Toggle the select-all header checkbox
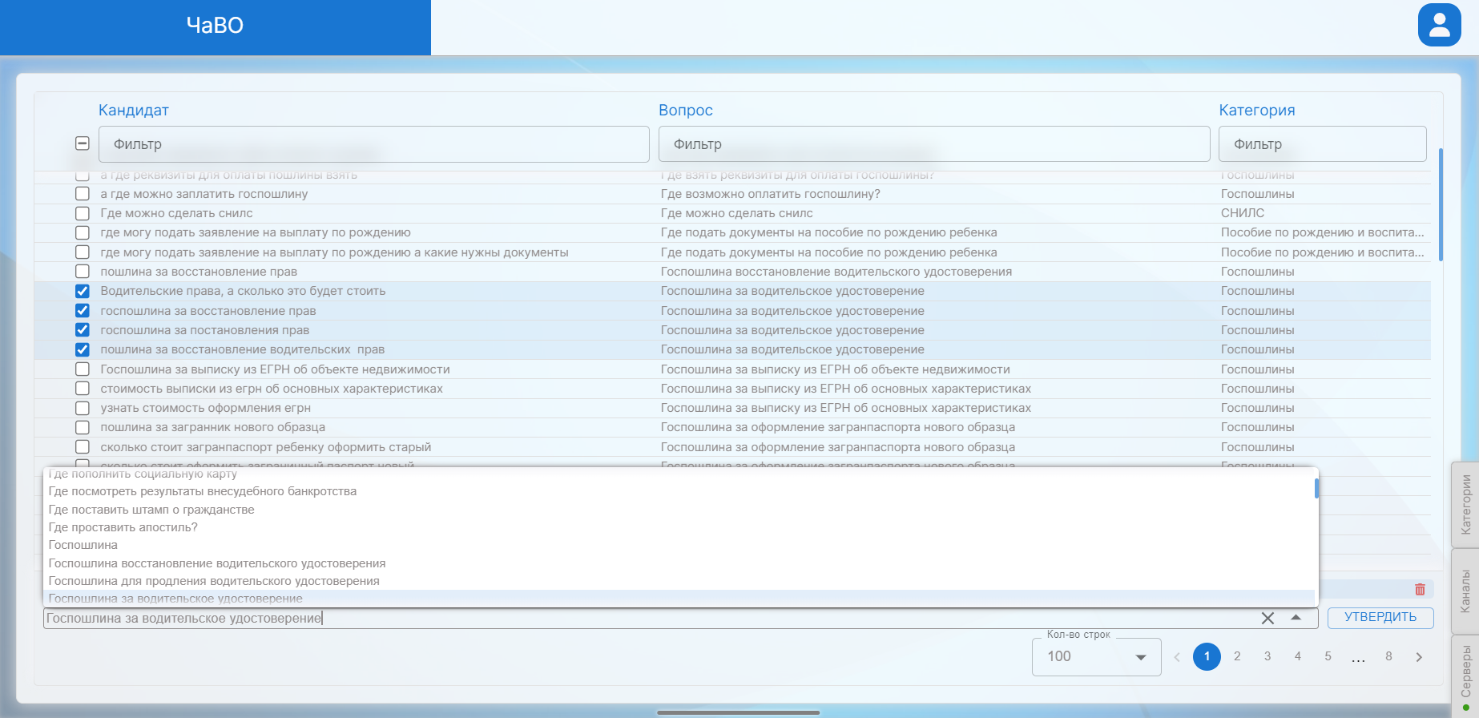Viewport: 1479px width, 718px height. coord(83,143)
